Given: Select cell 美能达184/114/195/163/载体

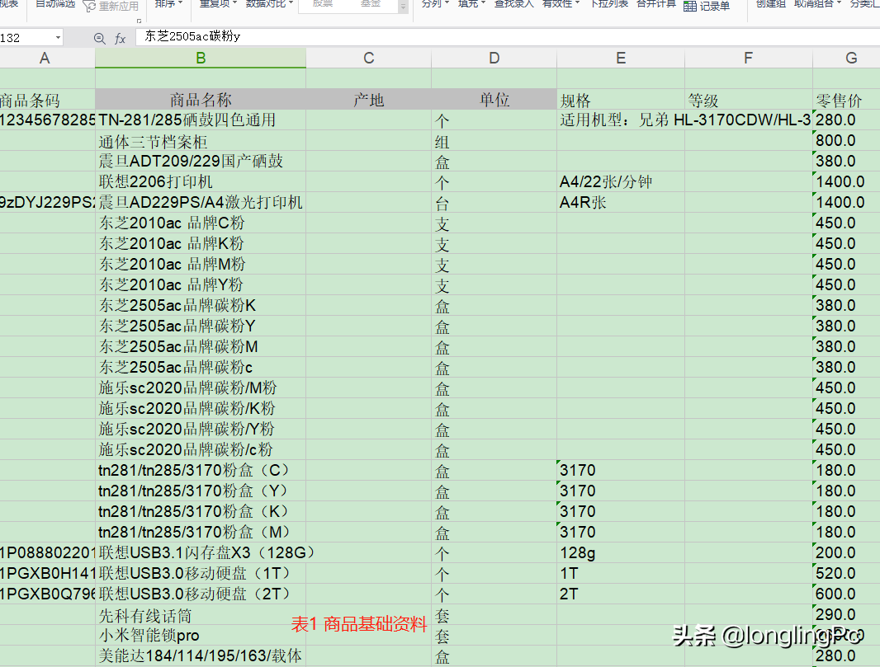Looking at the screenshot, I should coord(201,655).
